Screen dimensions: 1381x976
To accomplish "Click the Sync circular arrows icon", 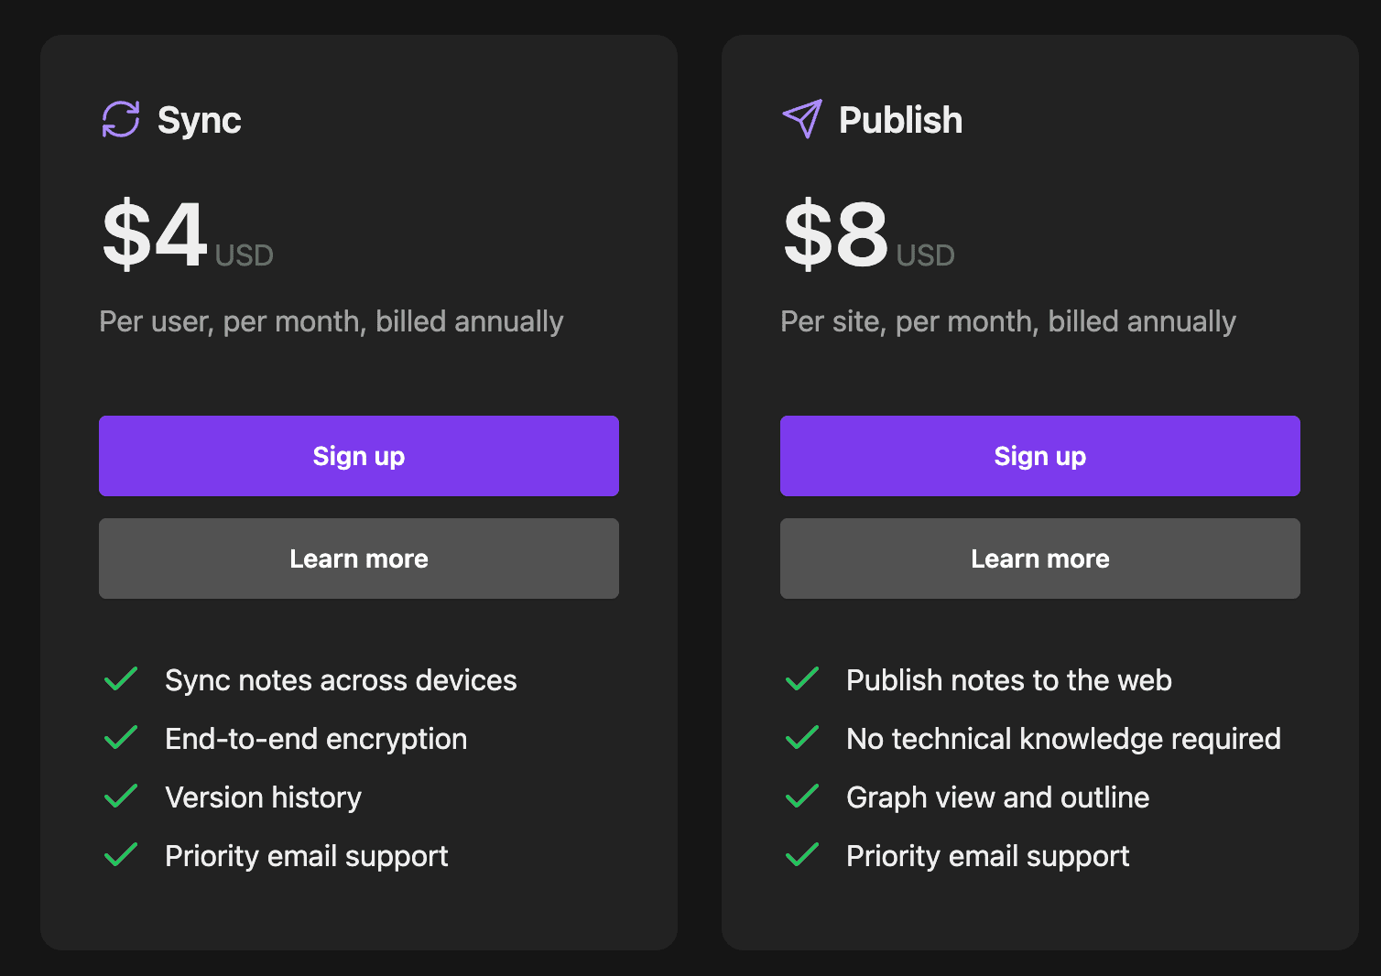I will pos(121,120).
